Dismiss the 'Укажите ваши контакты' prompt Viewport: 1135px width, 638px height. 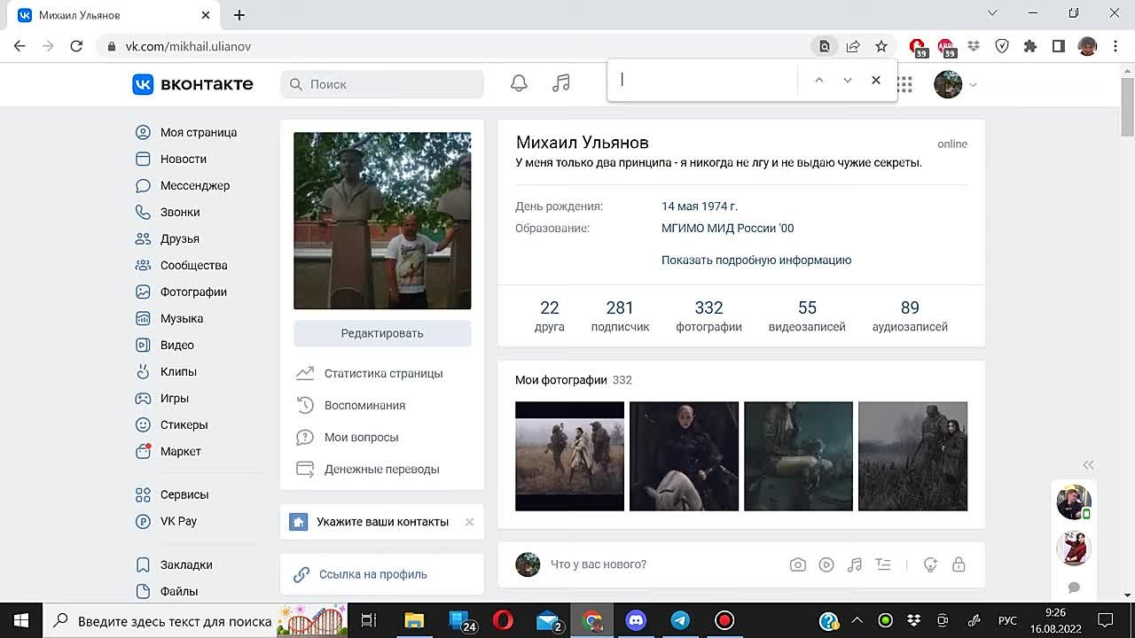tap(470, 522)
